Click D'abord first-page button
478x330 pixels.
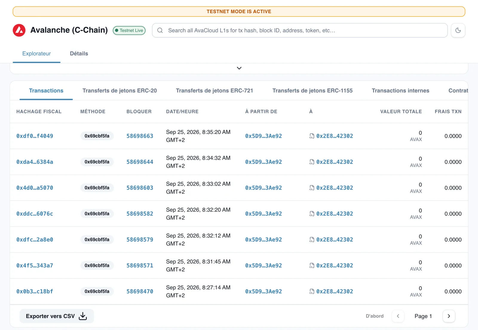coord(375,316)
